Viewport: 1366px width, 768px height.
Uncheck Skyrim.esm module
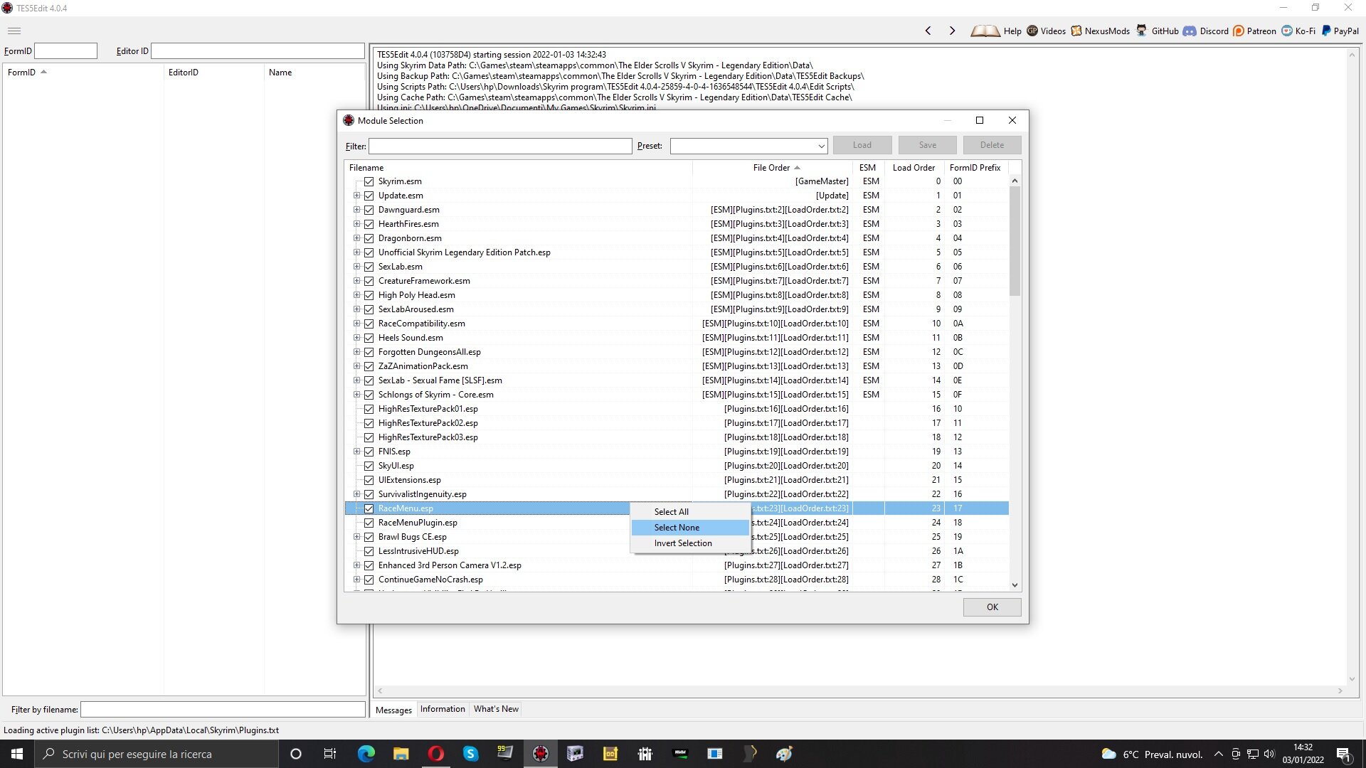click(369, 181)
